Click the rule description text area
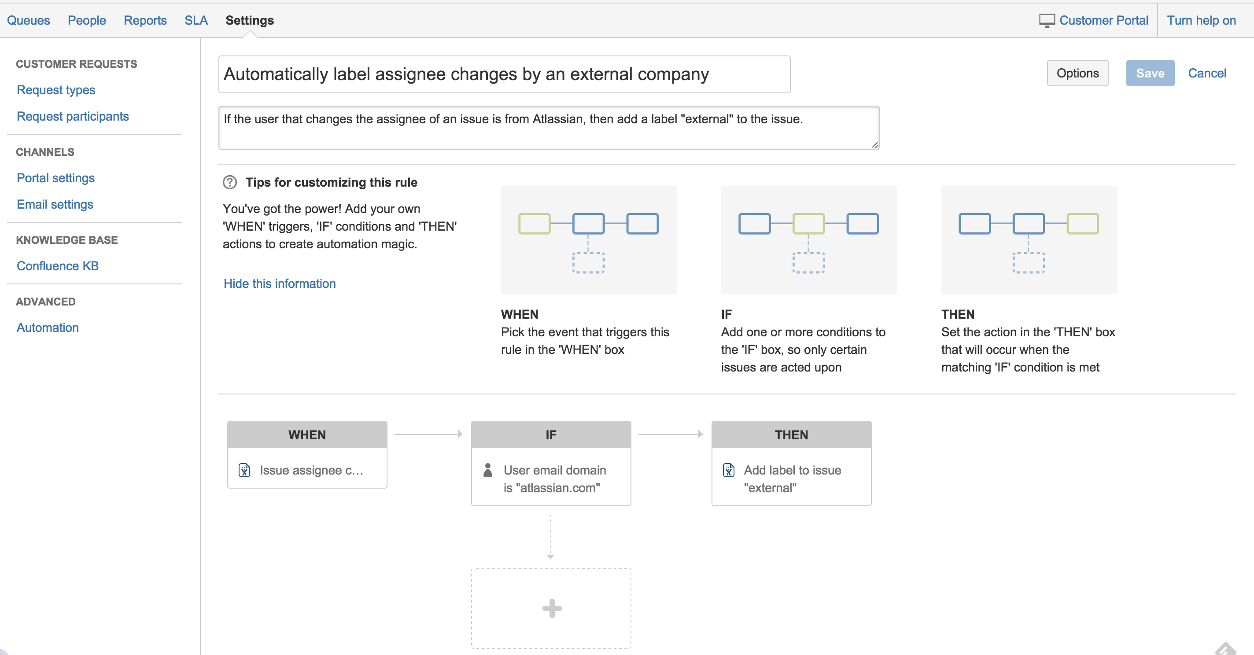This screenshot has height=655, width=1254. pos(548,128)
